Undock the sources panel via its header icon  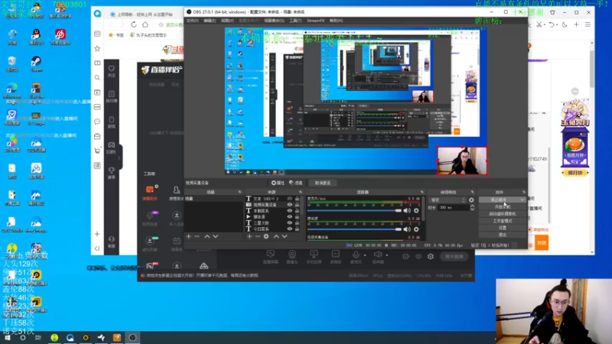[300, 192]
